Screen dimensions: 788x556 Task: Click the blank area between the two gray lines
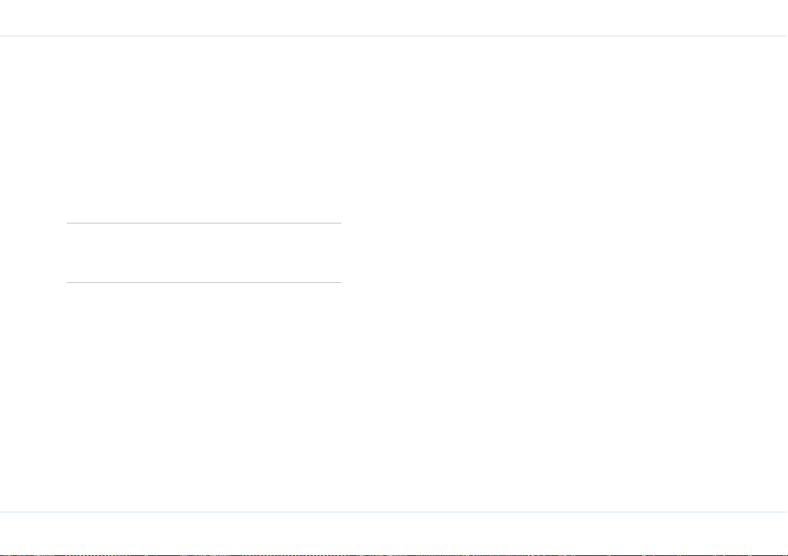click(x=204, y=253)
